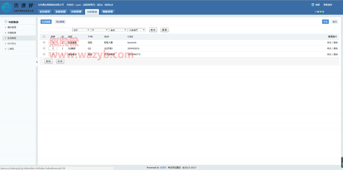The height and width of the screenshot is (170, 343).
Task: Click the 资源邦 logo in the header
Action: point(18,7)
